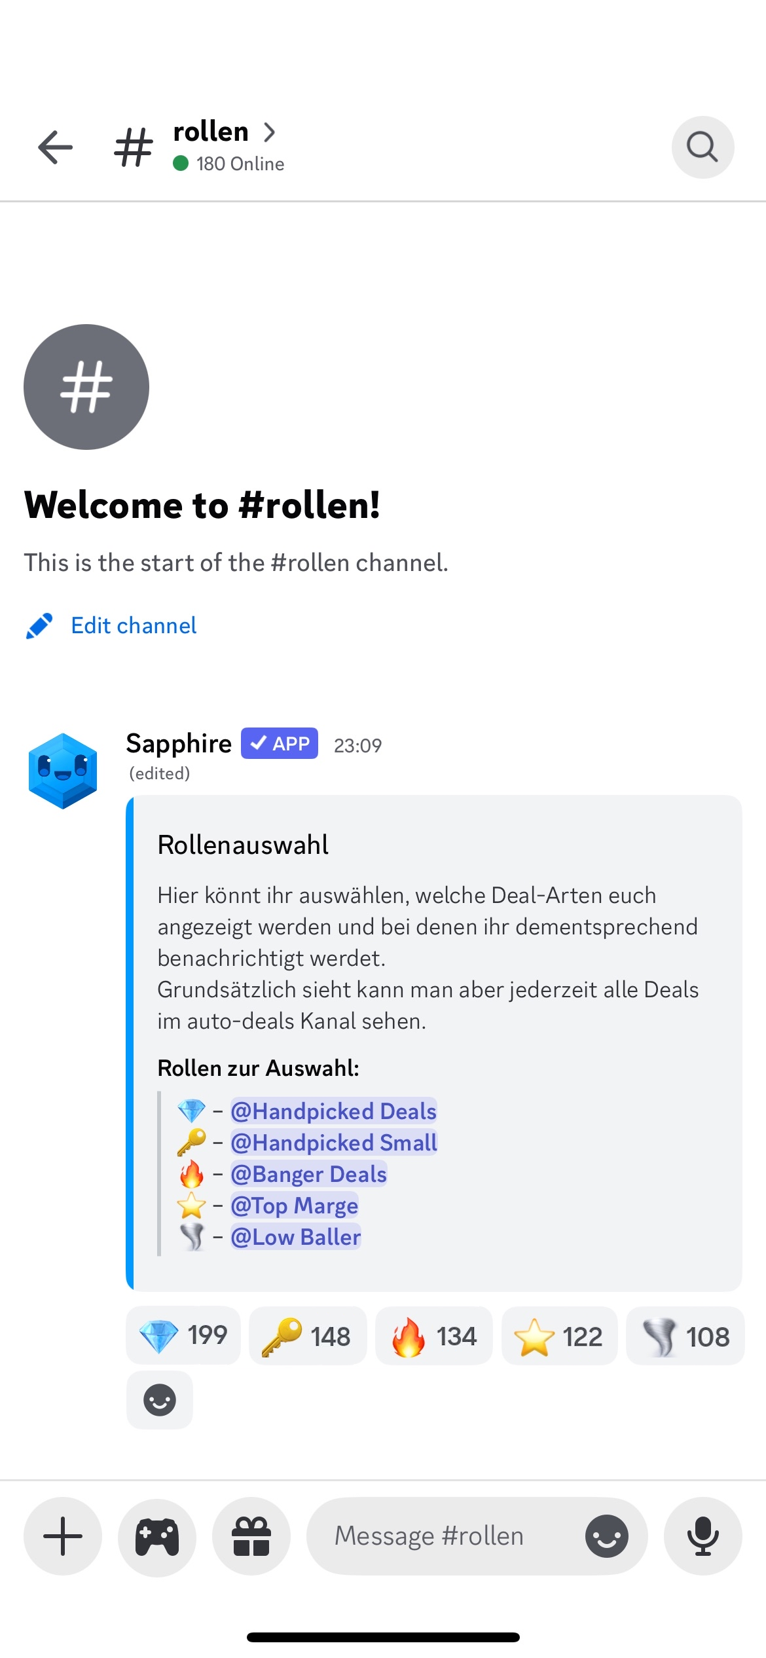Viewport: 766px width, 1658px height.
Task: Open the gift icon
Action: click(251, 1536)
